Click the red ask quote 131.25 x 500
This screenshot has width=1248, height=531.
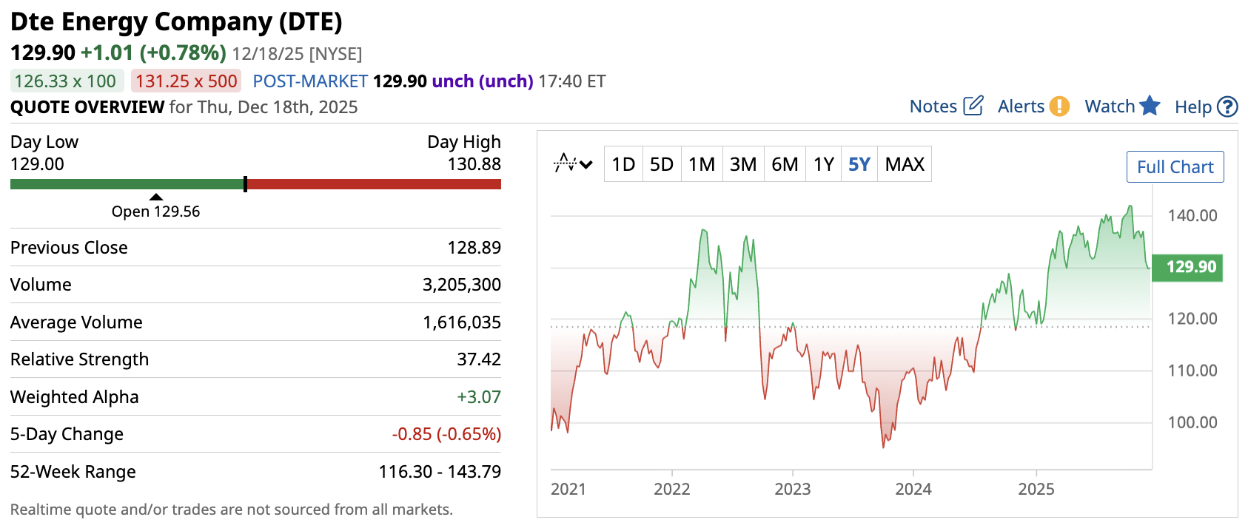(187, 81)
